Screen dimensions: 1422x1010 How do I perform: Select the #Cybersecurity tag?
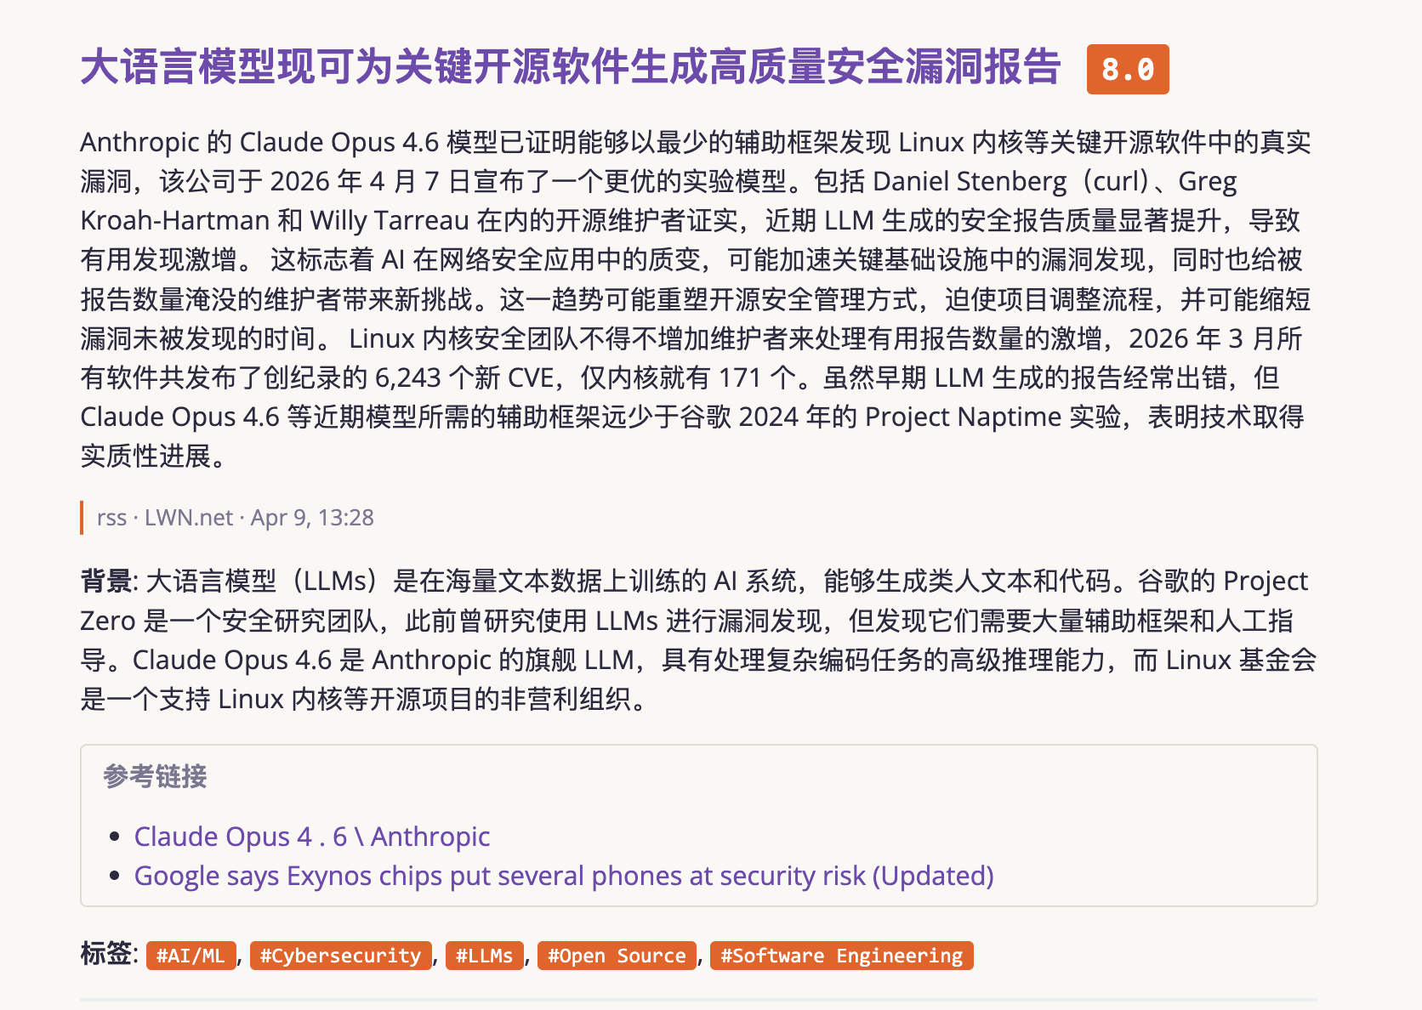[341, 956]
